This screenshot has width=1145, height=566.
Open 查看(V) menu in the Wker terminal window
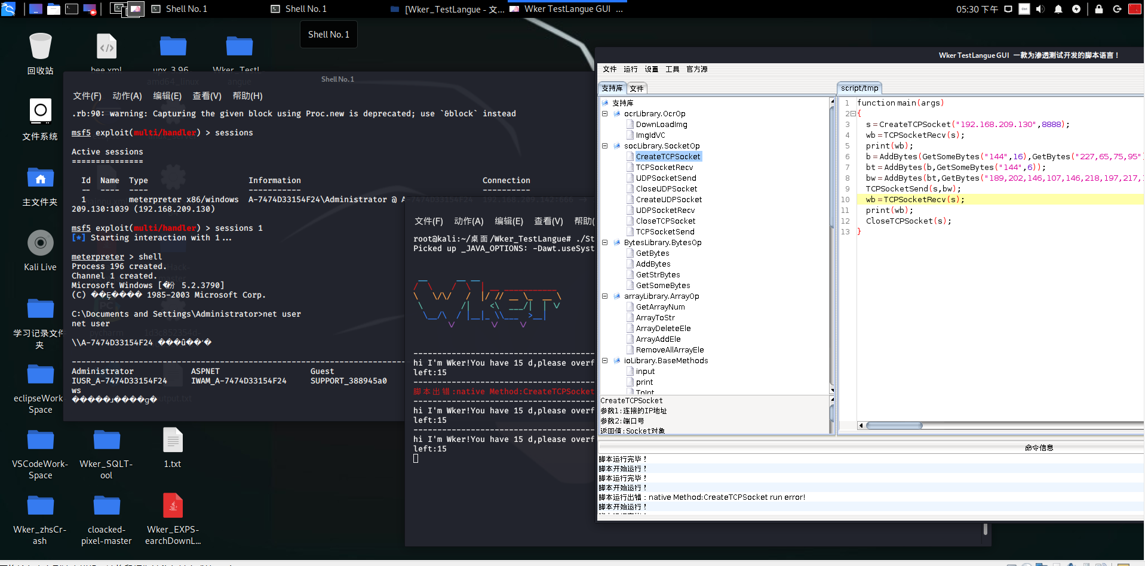[x=548, y=221]
